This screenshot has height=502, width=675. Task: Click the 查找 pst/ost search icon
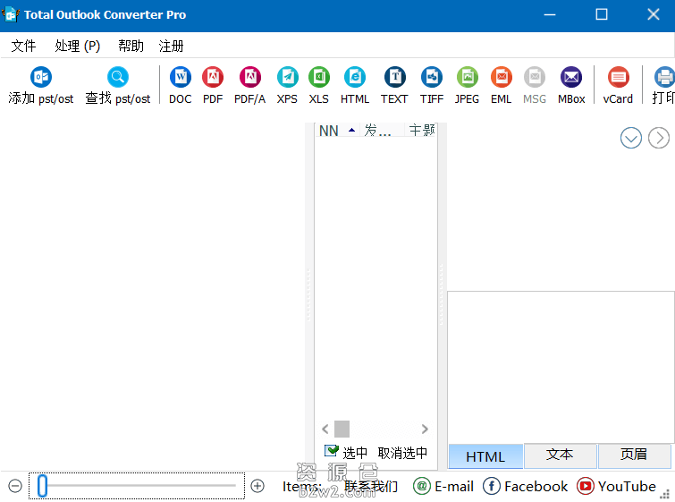click(118, 78)
